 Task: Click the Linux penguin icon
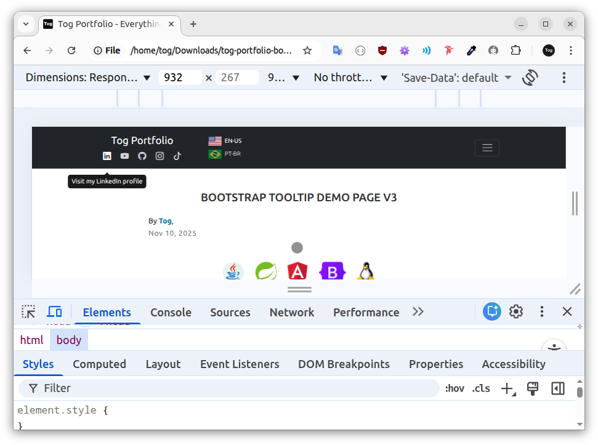(366, 271)
